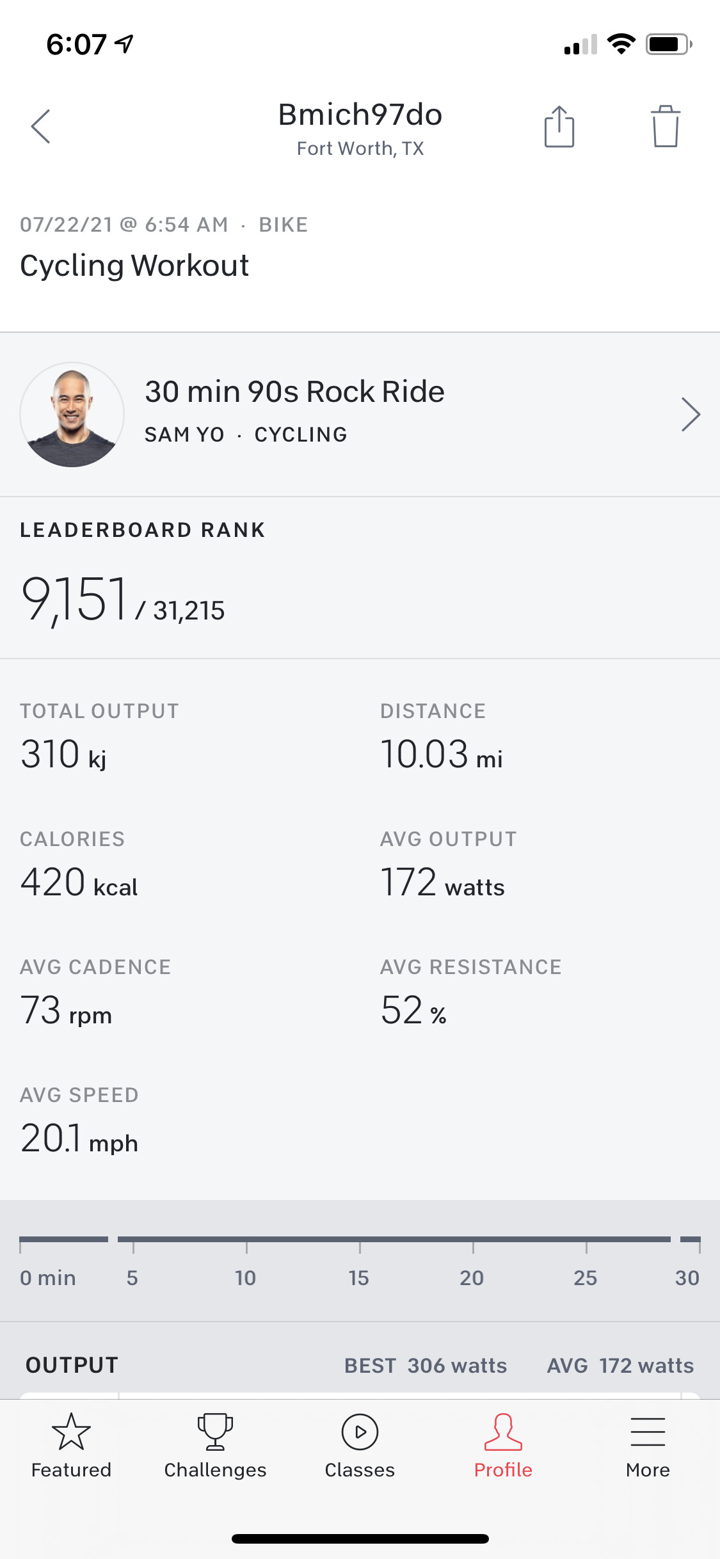Tap the Distance 10.03 mi stat
The width and height of the screenshot is (720, 1559).
tap(442, 754)
